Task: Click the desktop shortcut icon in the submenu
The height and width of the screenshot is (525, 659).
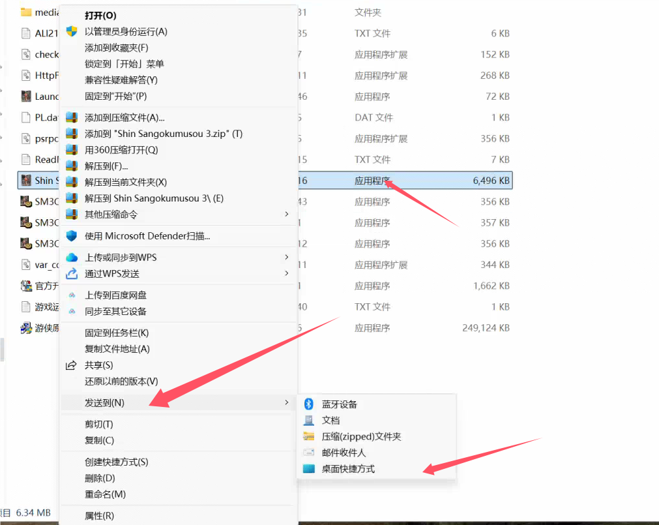Action: [309, 469]
